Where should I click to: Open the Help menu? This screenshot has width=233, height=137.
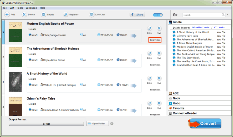43,8
